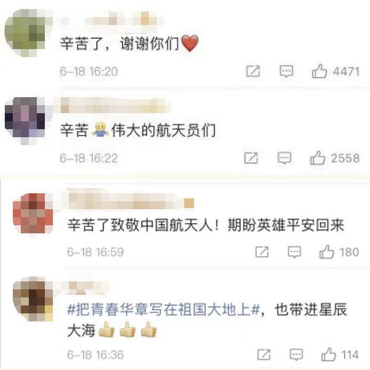Open the brown avatar of fourth commenter

coord(33,299)
